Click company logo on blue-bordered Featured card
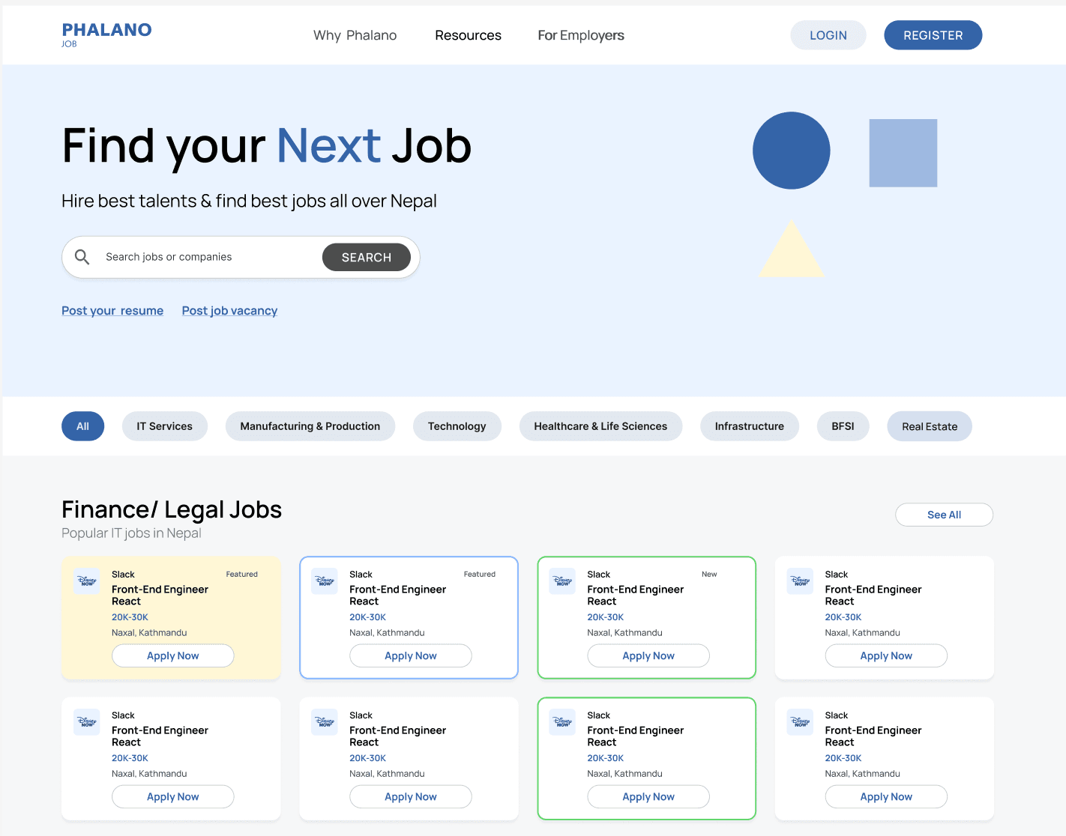 point(325,581)
